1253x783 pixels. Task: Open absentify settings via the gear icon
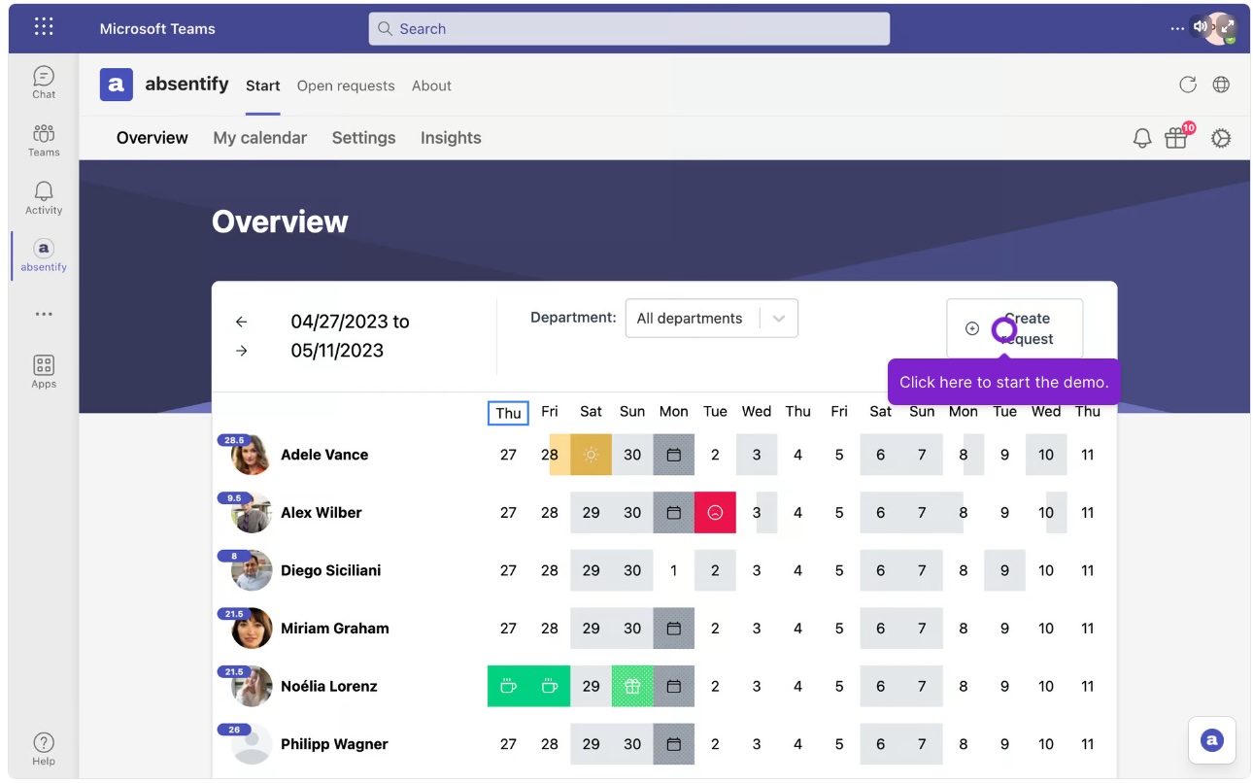point(1221,138)
